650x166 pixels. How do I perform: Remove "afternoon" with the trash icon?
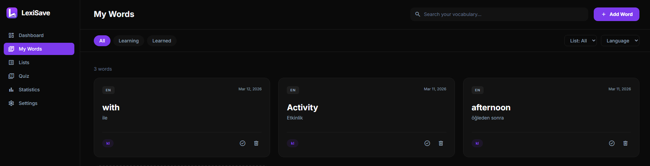[625, 143]
